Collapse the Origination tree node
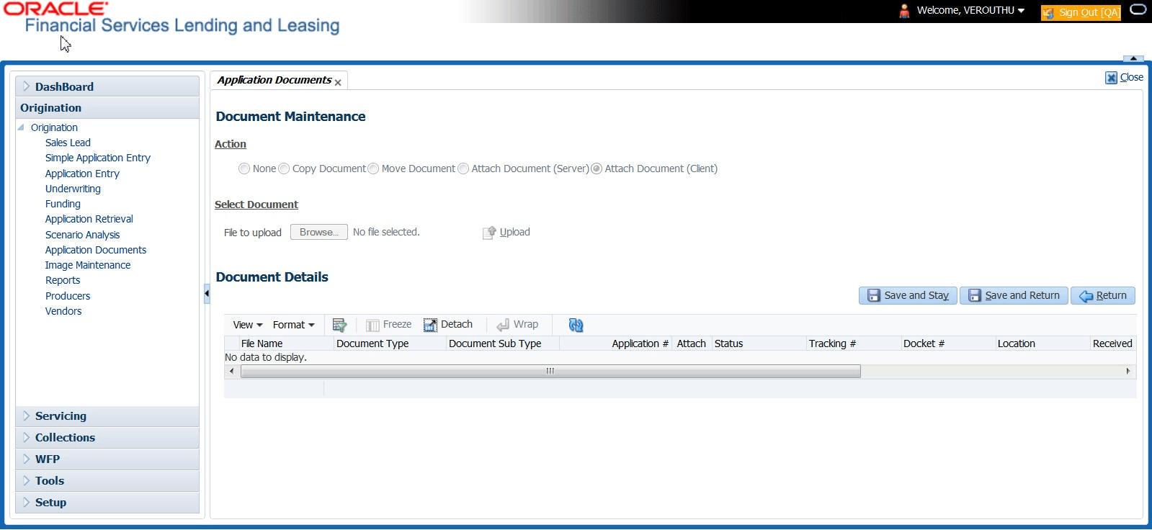The width and height of the screenshot is (1152, 530). pos(21,127)
